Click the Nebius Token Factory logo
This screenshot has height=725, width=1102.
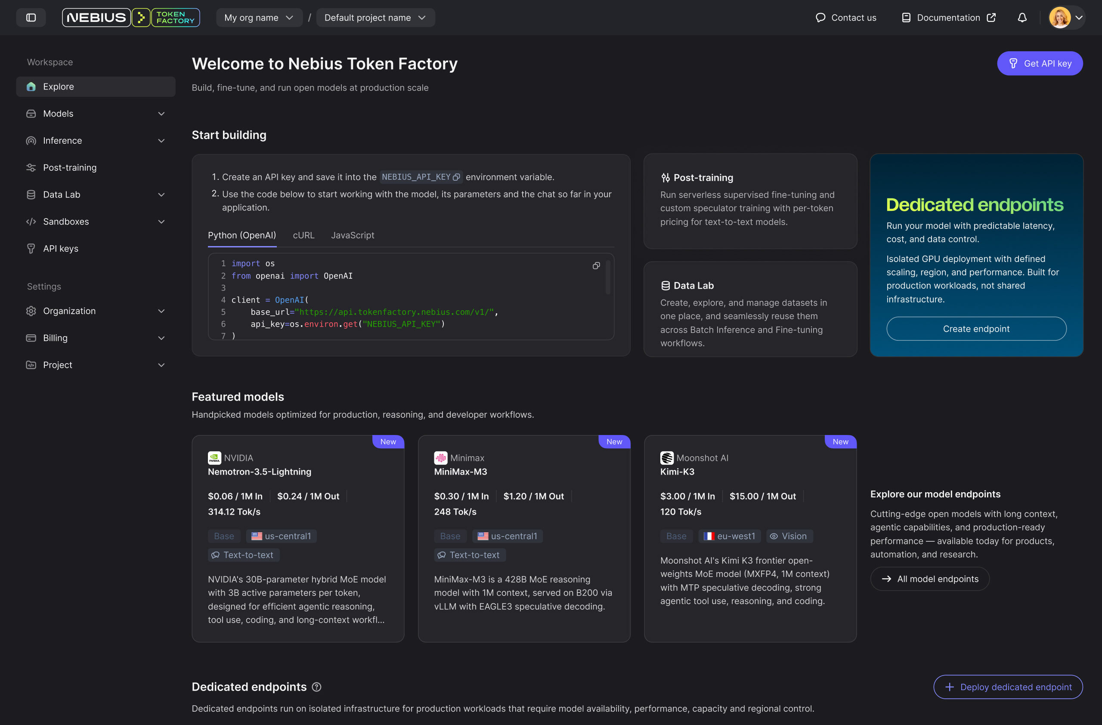[x=131, y=18]
